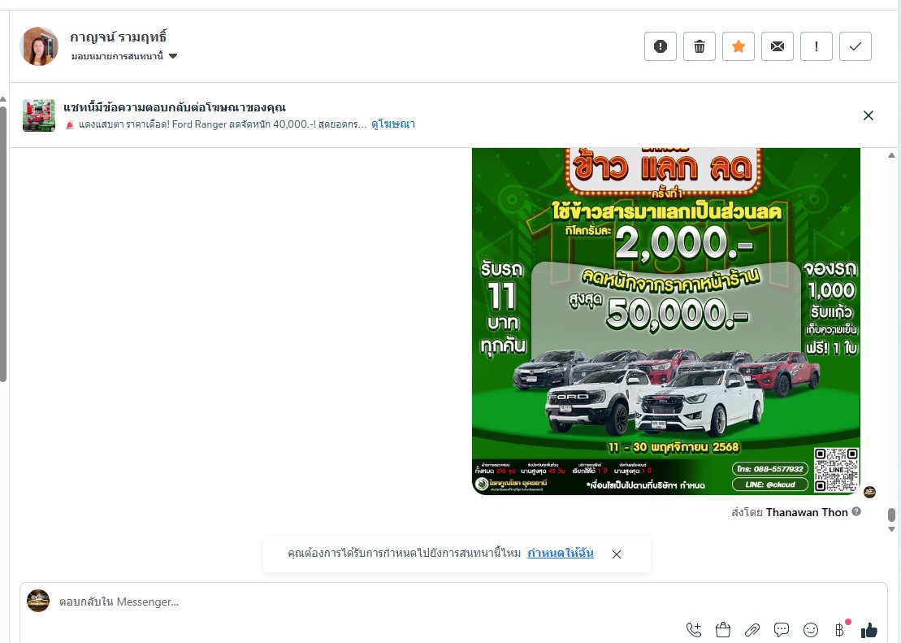The image size is (901, 643).
Task: Mark conversation as unread with envelope icon
Action: 778,46
